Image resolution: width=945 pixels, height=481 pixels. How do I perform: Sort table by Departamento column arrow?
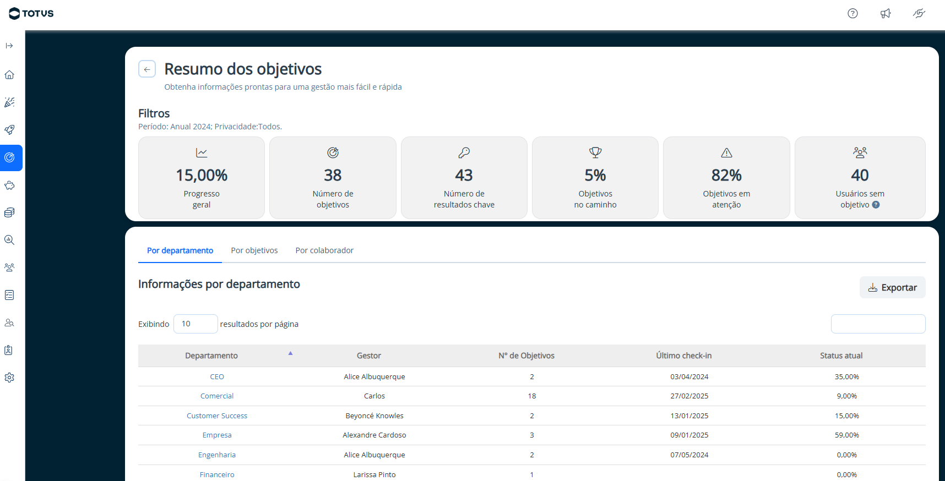click(x=290, y=353)
